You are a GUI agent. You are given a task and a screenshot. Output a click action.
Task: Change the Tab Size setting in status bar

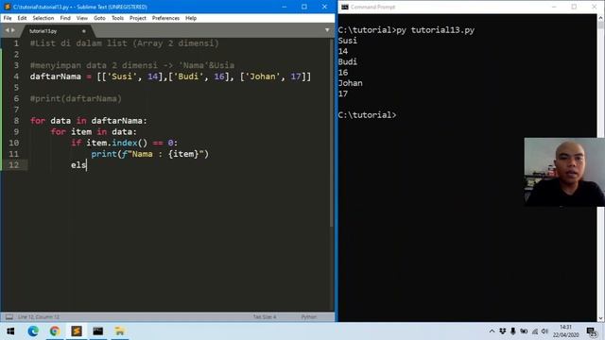265,317
